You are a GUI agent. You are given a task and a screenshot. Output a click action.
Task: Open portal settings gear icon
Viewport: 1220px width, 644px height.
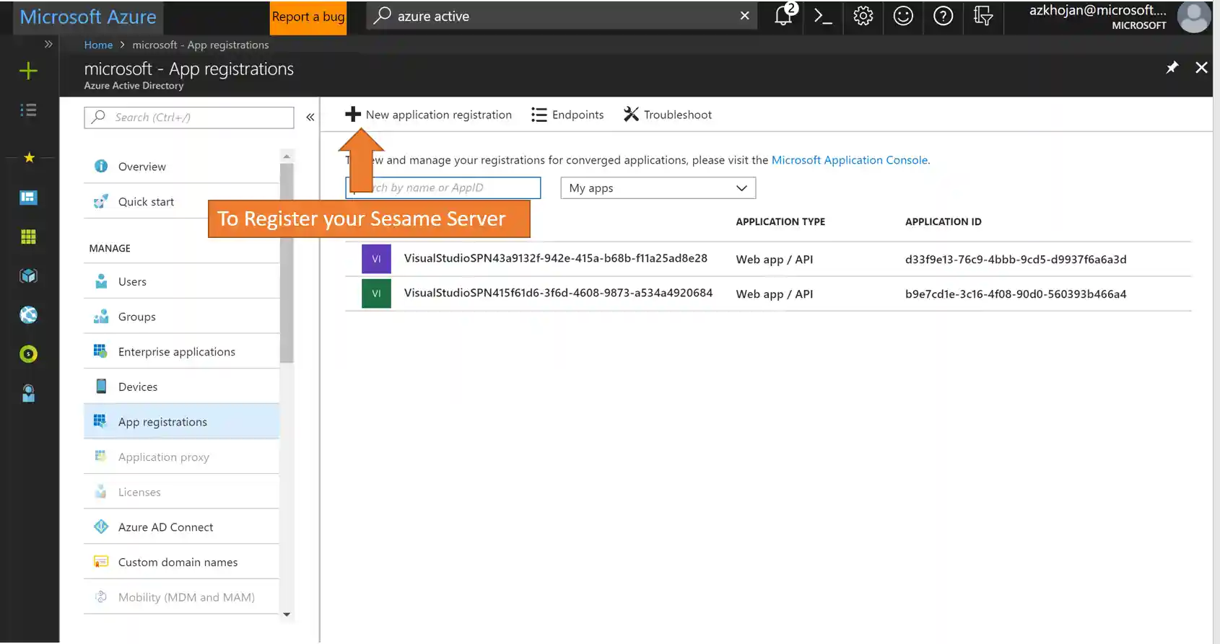pyautogui.click(x=863, y=16)
